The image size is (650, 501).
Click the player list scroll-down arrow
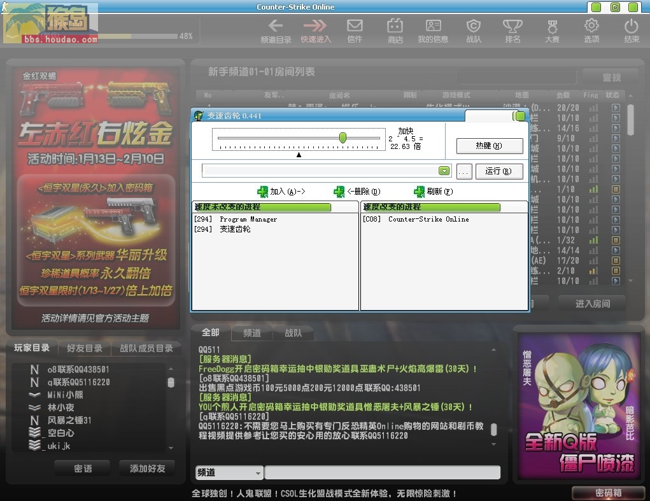171,448
